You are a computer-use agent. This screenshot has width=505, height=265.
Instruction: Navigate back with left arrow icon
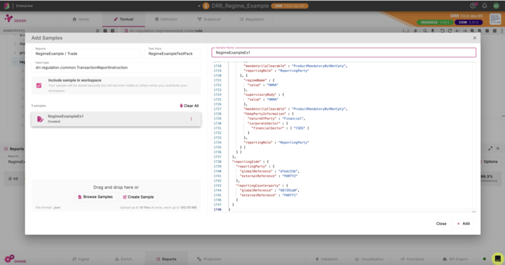pos(457,31)
